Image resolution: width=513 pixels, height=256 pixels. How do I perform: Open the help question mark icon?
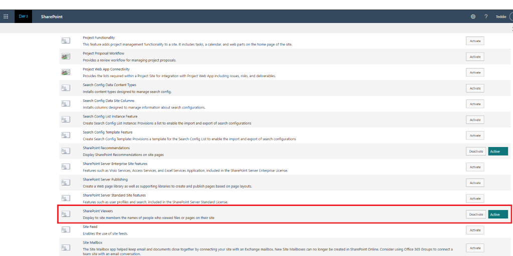pos(486,16)
